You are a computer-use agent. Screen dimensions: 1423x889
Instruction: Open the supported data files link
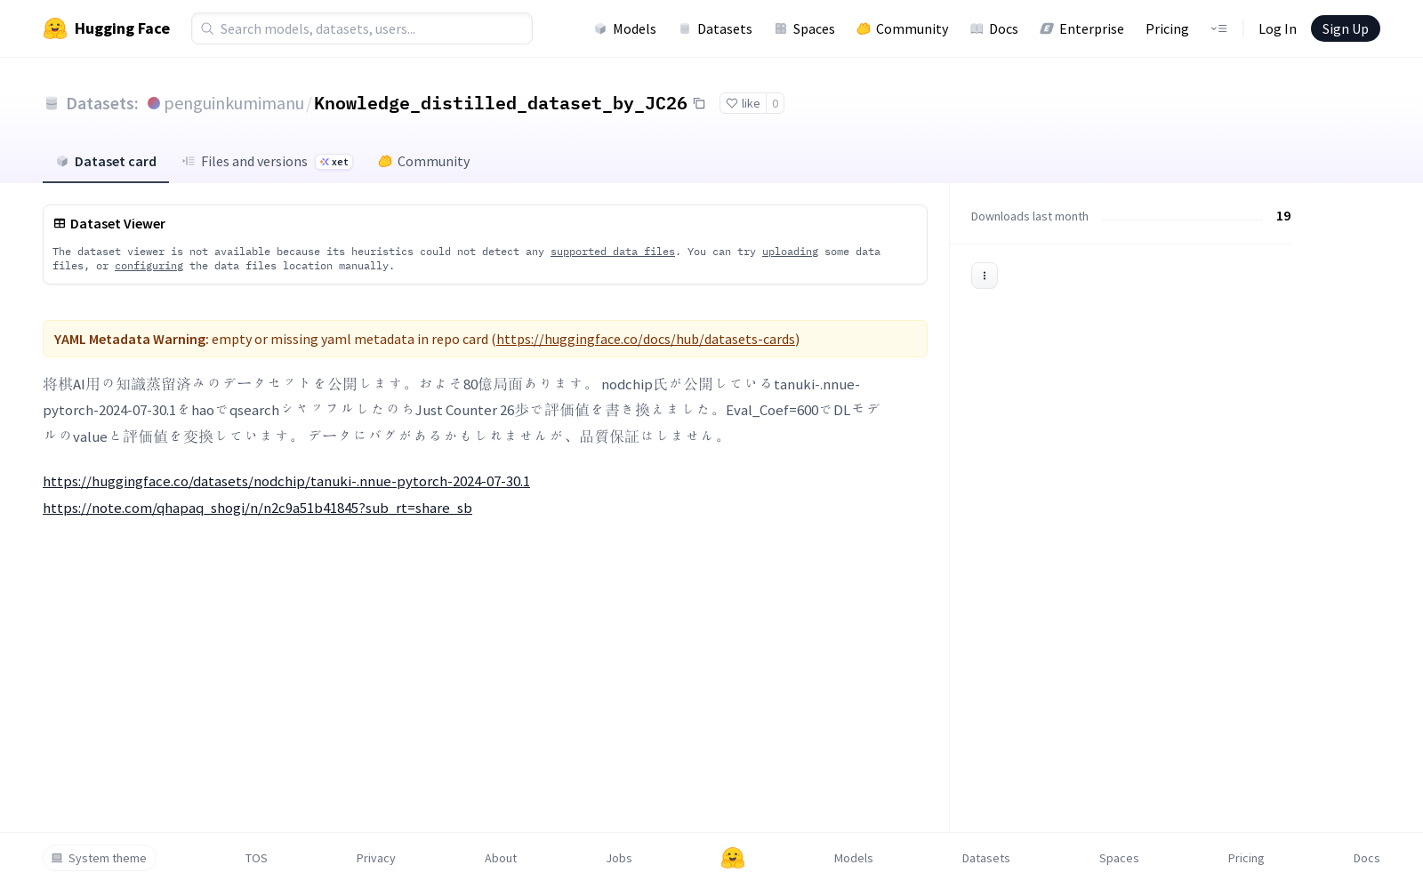tap(613, 252)
